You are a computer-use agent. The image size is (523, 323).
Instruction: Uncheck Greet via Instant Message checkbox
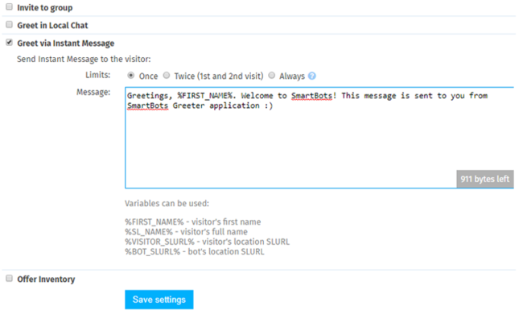10,43
